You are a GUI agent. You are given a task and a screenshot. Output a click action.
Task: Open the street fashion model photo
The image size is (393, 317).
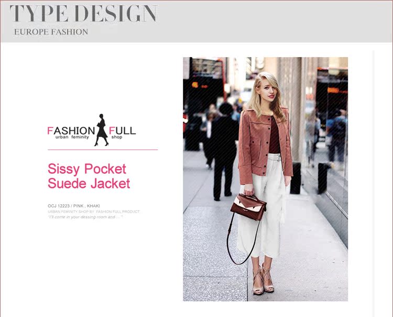coord(265,179)
